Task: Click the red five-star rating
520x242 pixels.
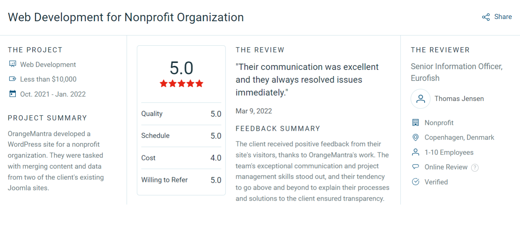Action: click(181, 84)
